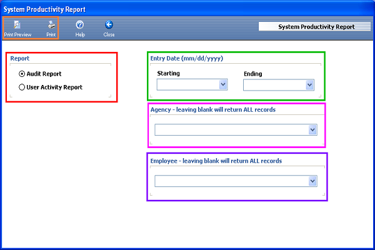The height and width of the screenshot is (250, 375).
Task: Open the Agency dropdown list arrow
Action: click(312, 129)
